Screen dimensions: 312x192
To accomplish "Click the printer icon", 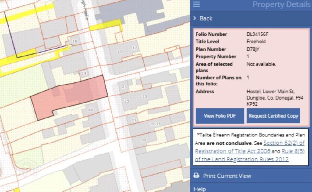I will 197,176.
